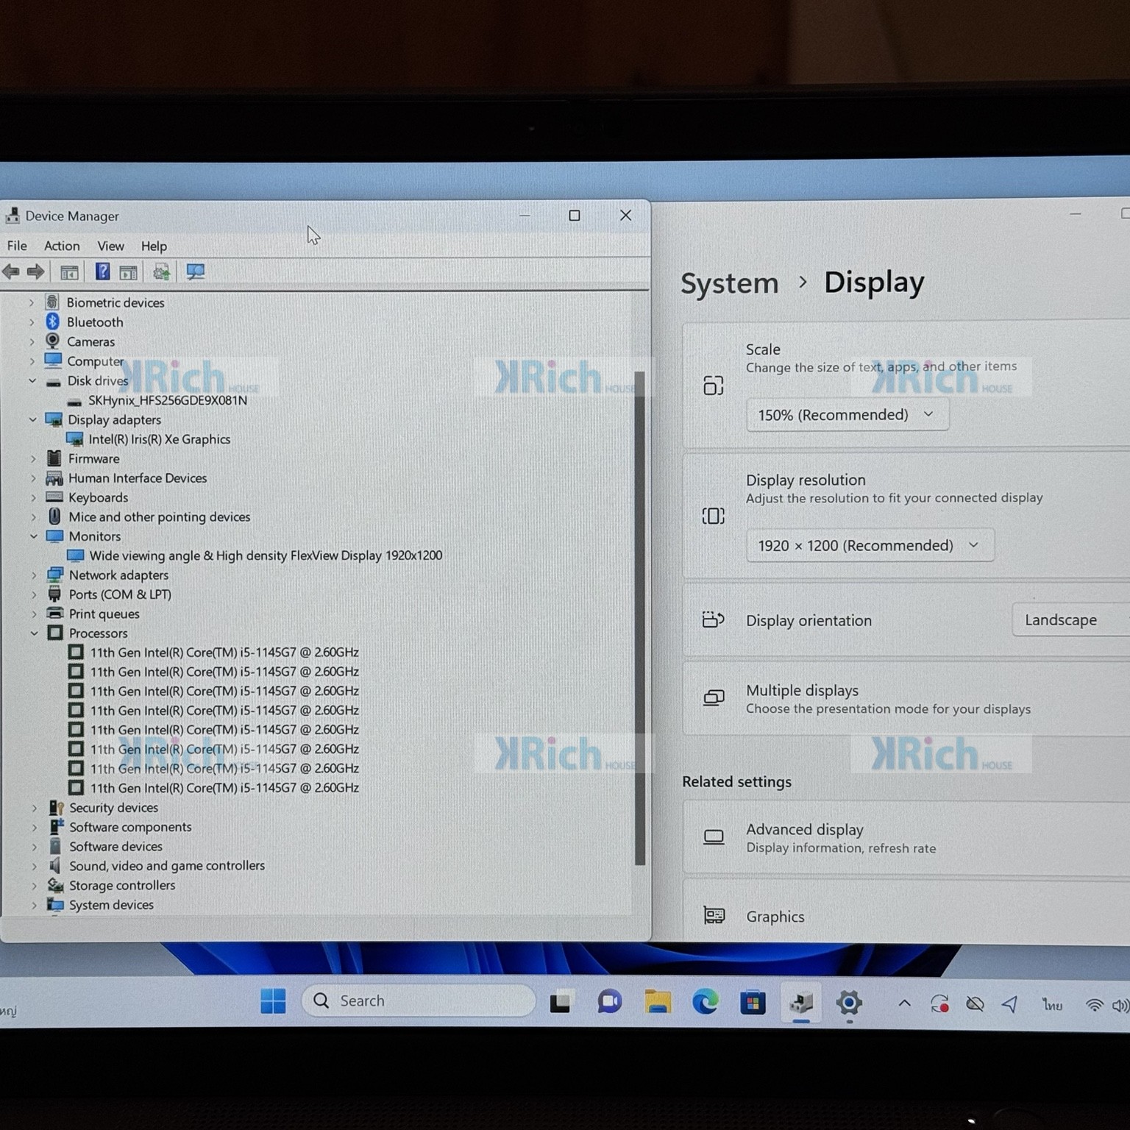The width and height of the screenshot is (1130, 1130).
Task: Select the Print queues category
Action: [x=104, y=614]
